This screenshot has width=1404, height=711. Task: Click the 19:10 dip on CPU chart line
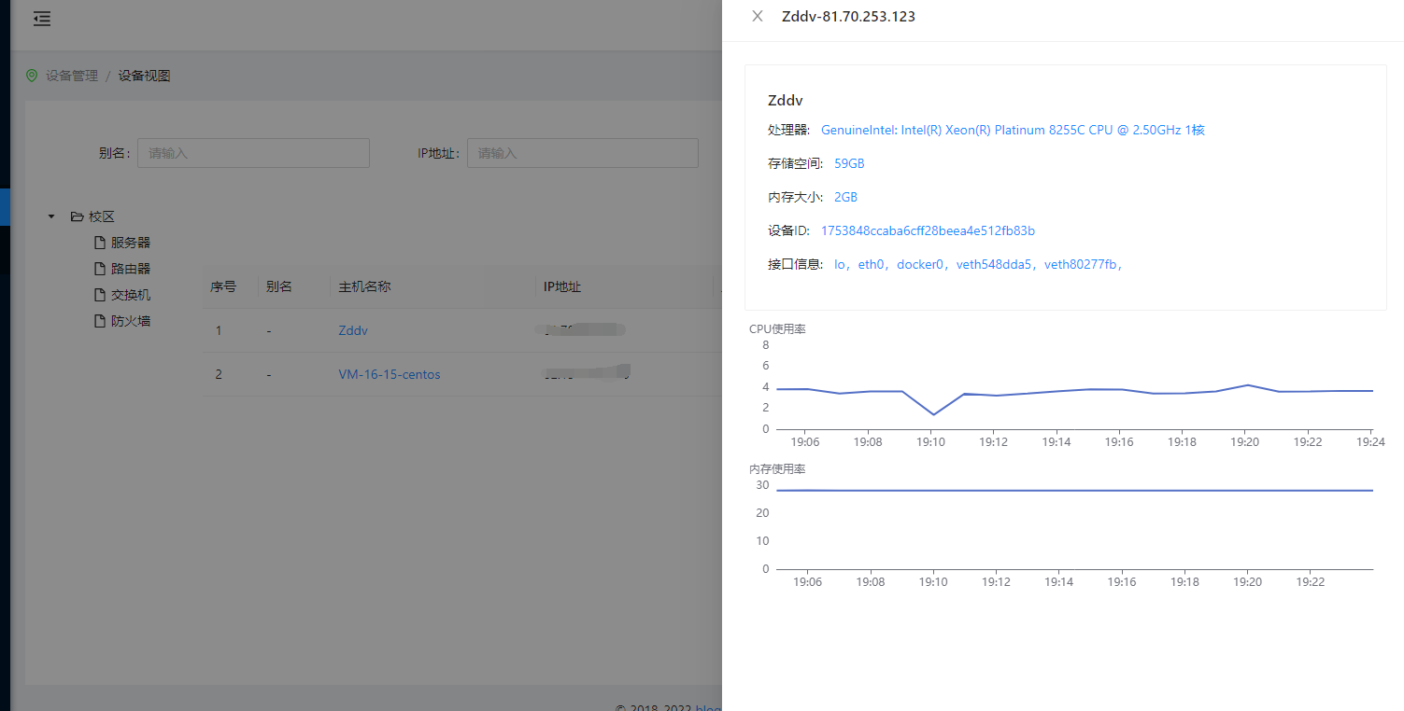click(x=932, y=414)
